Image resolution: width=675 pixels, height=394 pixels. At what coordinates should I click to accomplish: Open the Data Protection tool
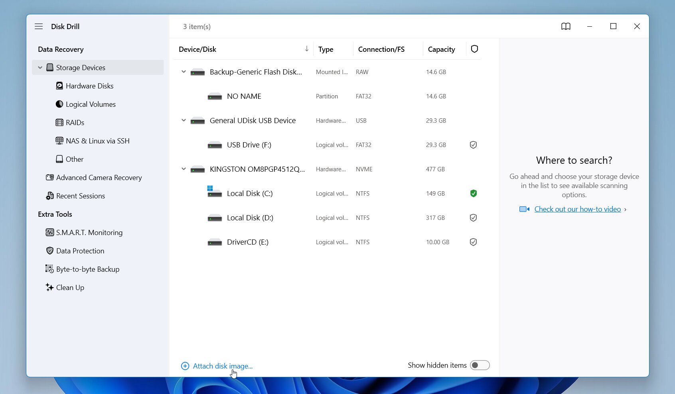[80, 251]
